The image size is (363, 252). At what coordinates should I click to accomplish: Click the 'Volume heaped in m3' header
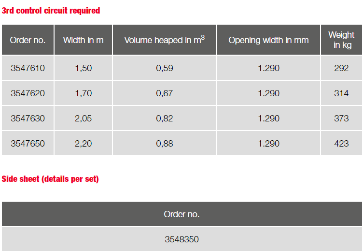(165, 40)
